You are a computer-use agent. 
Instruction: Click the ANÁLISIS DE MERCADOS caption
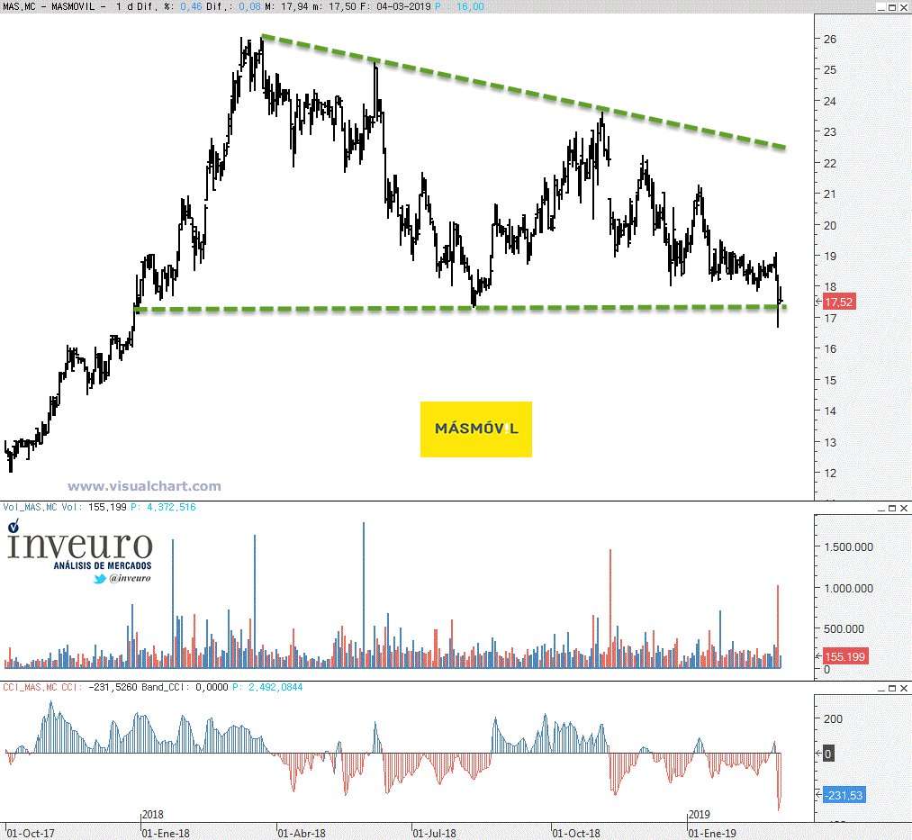(x=103, y=565)
